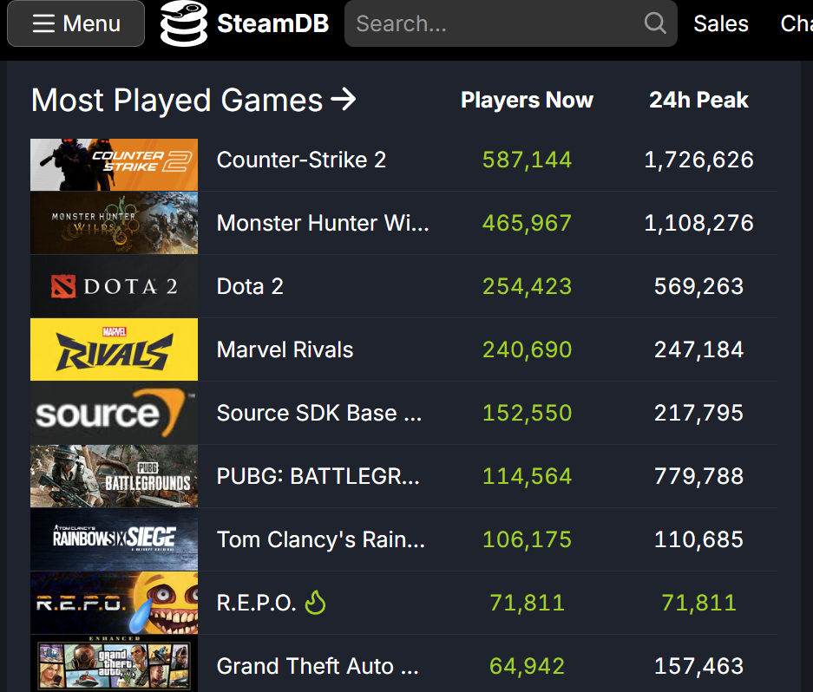Click the 24h Peak column header
Viewport: 813px width, 692px height.
click(x=698, y=100)
